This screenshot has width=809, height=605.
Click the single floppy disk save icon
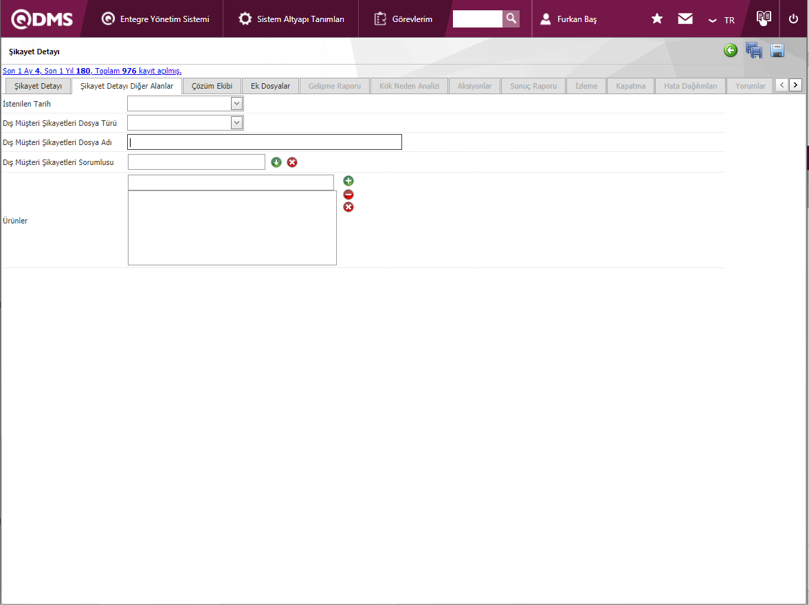click(x=777, y=50)
